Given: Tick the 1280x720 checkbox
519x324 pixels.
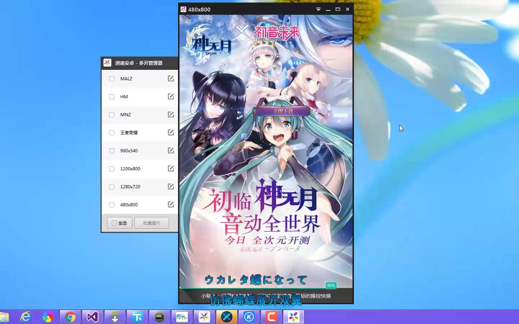Looking at the screenshot, I should (x=112, y=187).
